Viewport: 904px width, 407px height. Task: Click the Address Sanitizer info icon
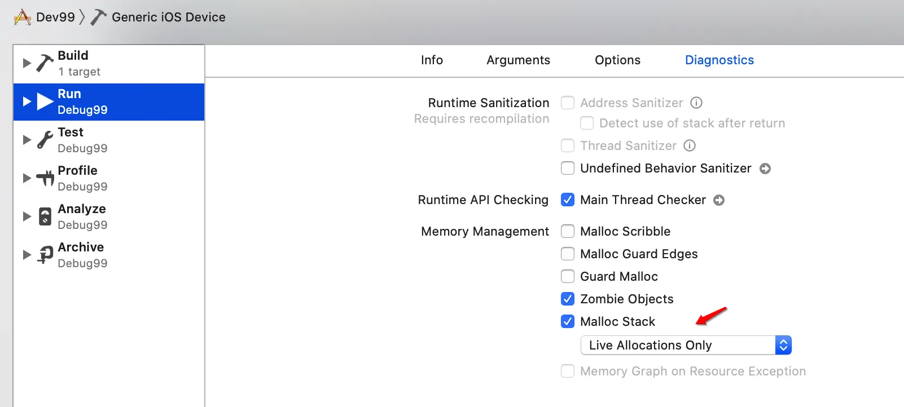(x=696, y=103)
